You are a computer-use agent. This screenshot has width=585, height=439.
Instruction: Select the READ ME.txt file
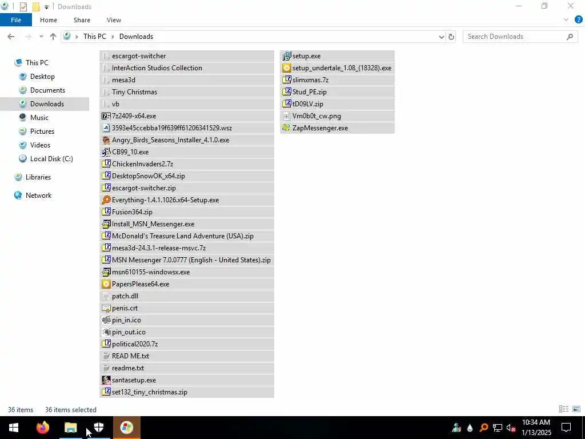(187, 356)
